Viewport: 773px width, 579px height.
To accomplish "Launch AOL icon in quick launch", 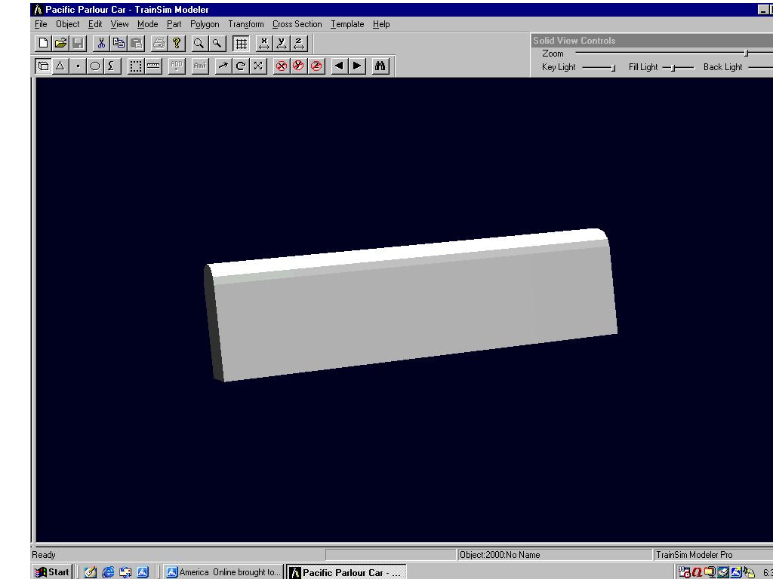I will pyautogui.click(x=143, y=572).
